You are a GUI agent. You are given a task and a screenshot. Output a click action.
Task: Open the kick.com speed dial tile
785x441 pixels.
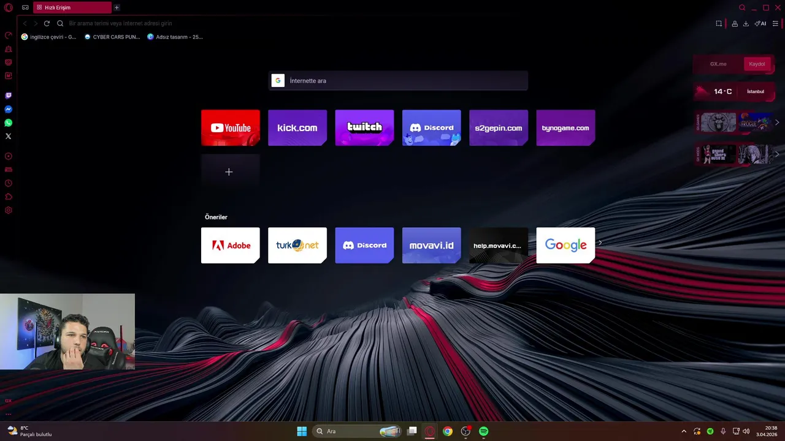[297, 128]
